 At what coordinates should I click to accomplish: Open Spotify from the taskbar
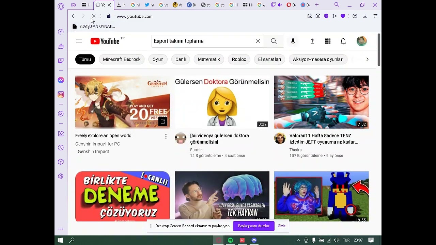click(x=230, y=240)
